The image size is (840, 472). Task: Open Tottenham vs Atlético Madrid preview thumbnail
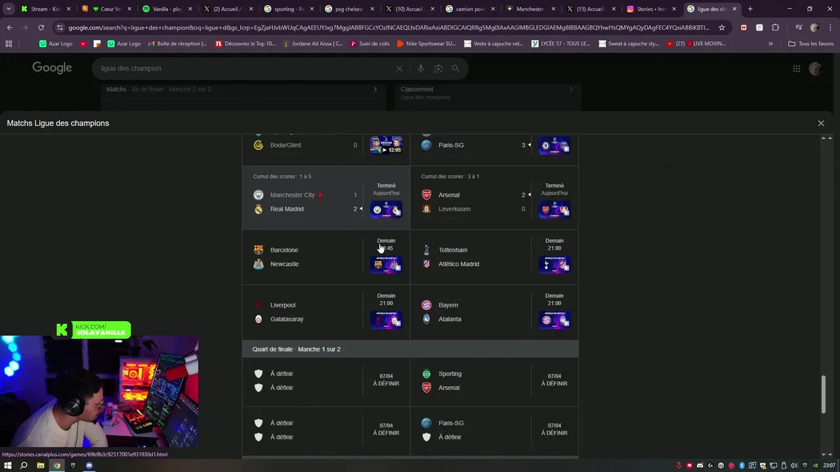(x=554, y=264)
